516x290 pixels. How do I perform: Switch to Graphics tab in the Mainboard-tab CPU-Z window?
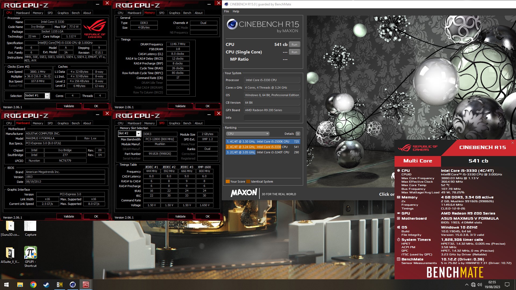coord(63,123)
